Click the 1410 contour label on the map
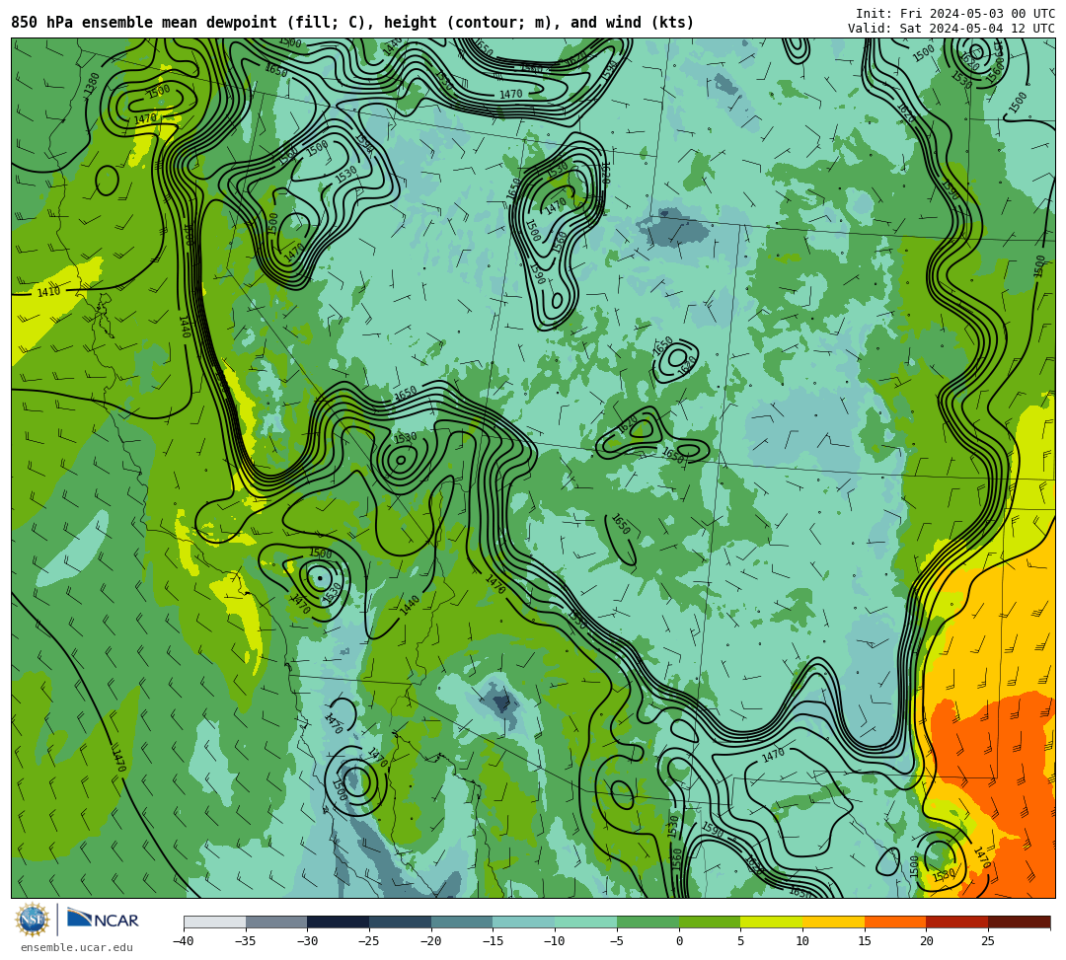The image size is (1066, 960). (48, 292)
